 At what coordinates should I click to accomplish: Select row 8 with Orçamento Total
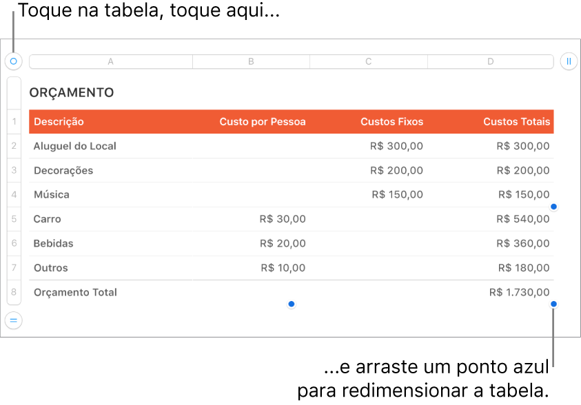point(13,292)
